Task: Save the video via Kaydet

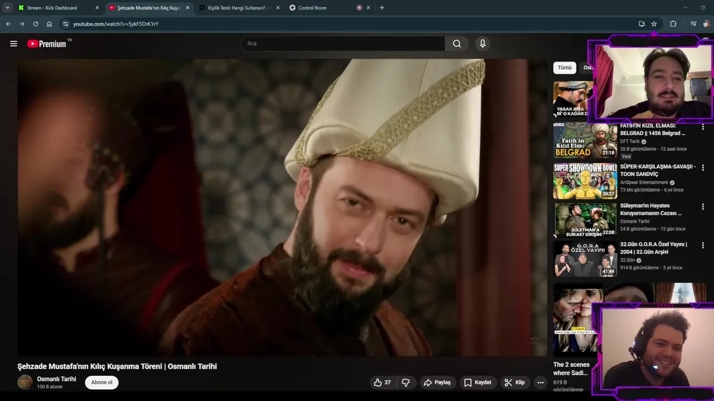Action: (477, 383)
